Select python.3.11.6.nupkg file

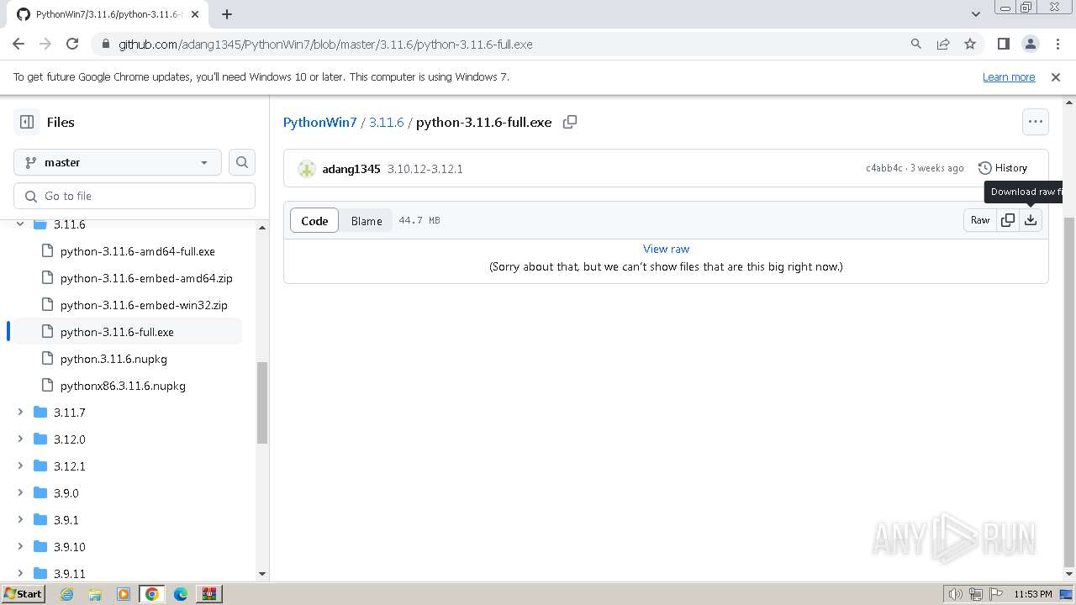[x=113, y=359]
